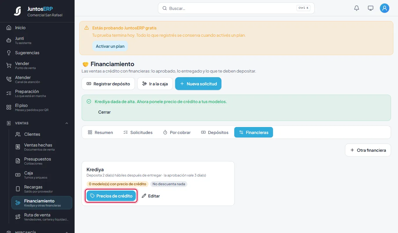Click the green check icon in success alert
398x233 pixels.
89,101
